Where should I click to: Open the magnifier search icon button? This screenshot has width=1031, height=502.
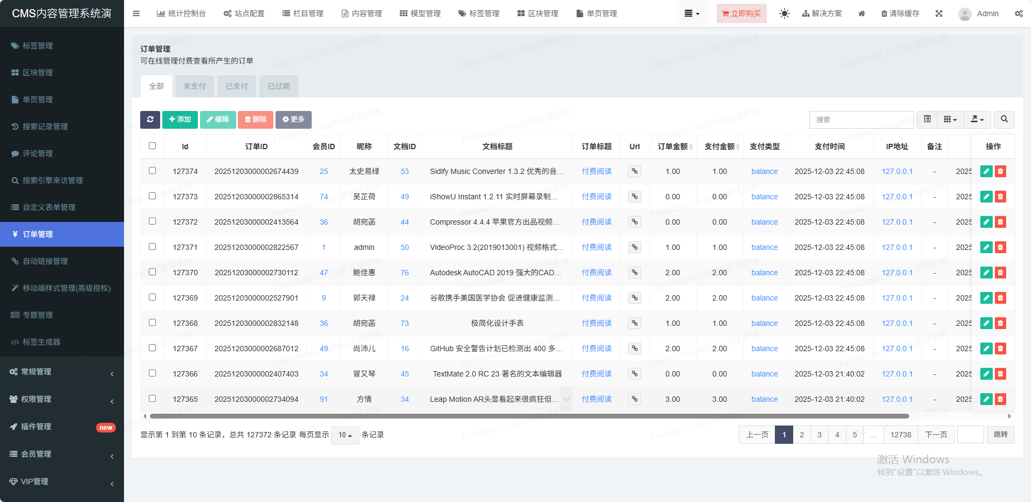[x=1004, y=120]
